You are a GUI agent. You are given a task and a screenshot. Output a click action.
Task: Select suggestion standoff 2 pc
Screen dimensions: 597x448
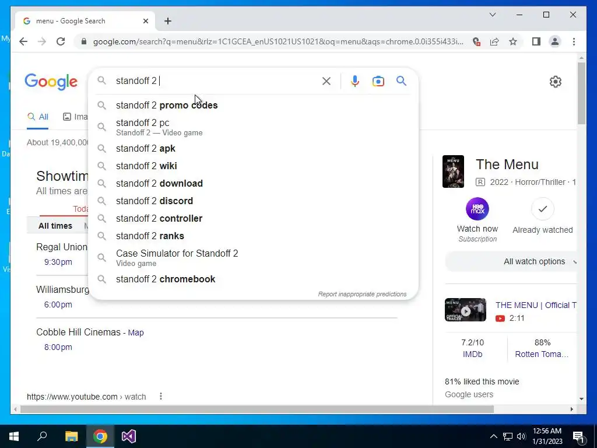click(253, 127)
